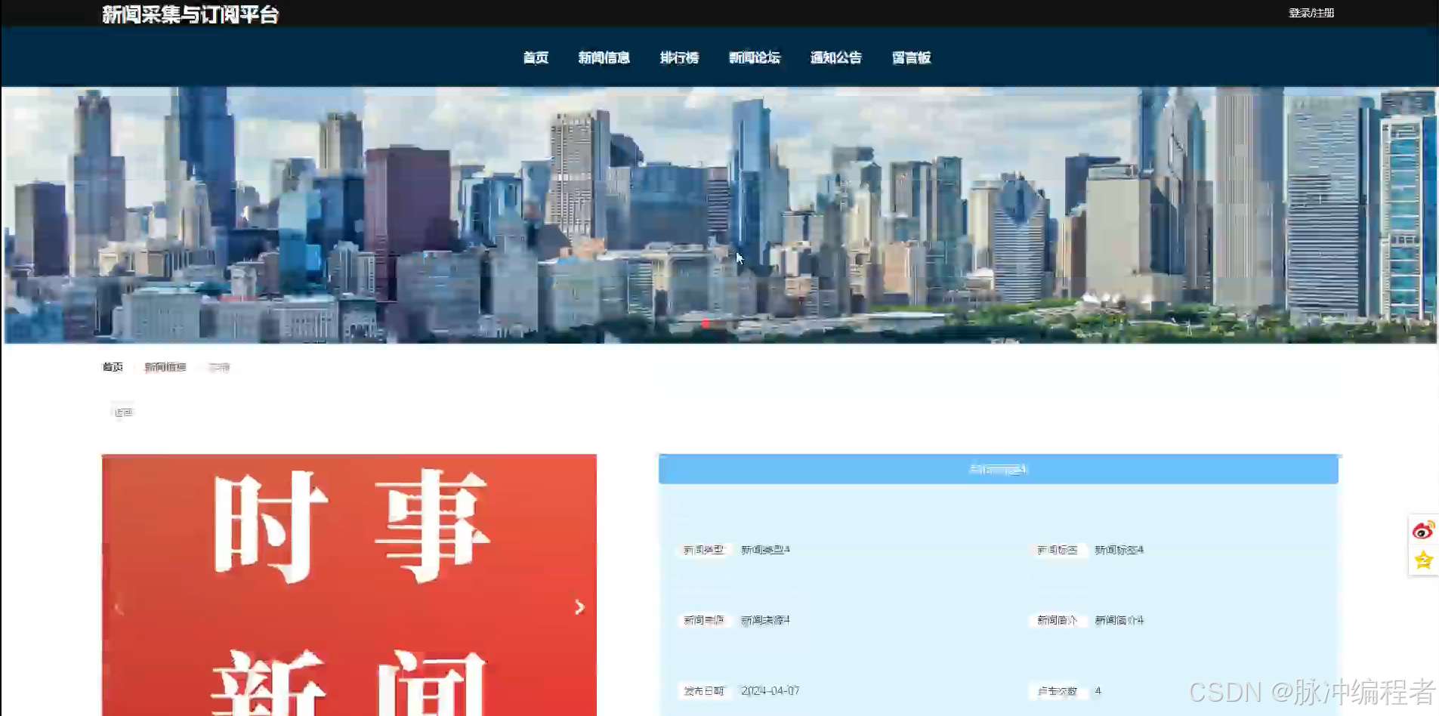Screen dimensions: 1439x716
Task: Click the city skyline banner image
Action: coord(721,215)
